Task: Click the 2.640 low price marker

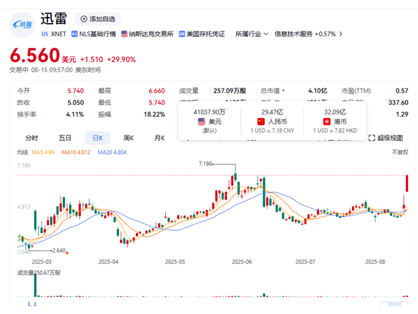Action: point(59,251)
